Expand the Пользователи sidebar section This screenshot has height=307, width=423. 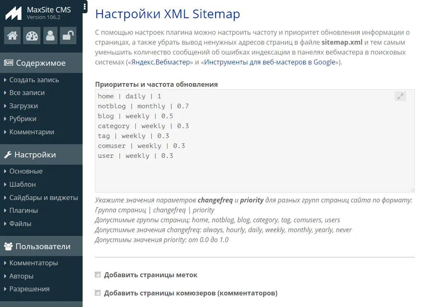(x=43, y=247)
